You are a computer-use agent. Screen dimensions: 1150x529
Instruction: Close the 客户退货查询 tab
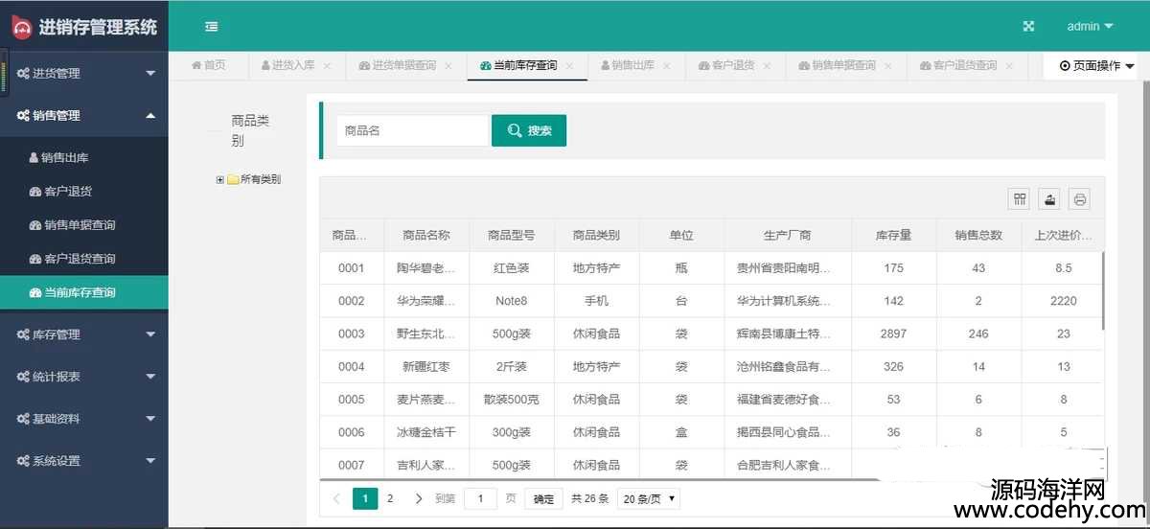point(1009,66)
